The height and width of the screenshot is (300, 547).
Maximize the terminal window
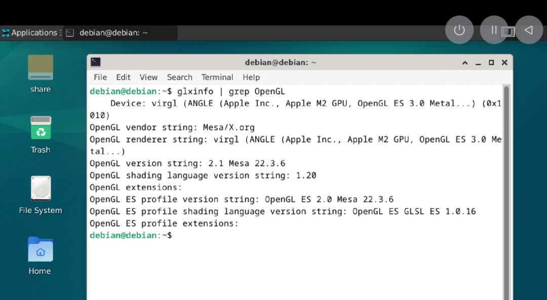tap(491, 63)
